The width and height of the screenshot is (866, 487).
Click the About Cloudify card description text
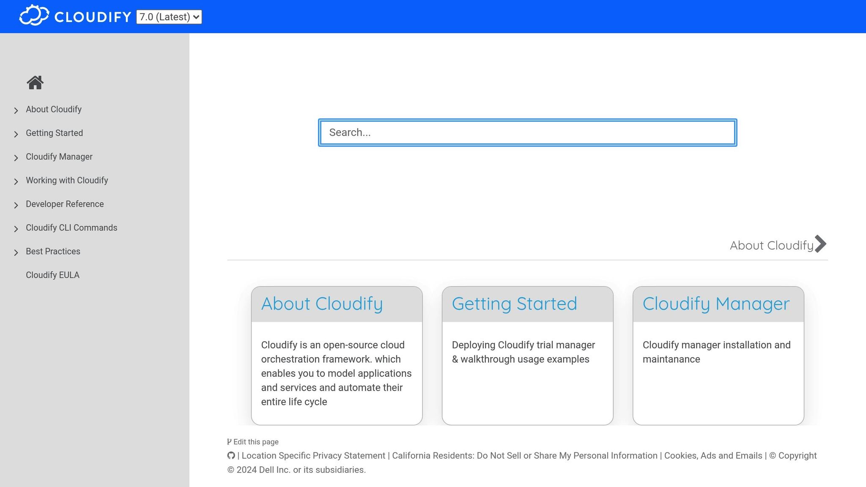coord(336,373)
